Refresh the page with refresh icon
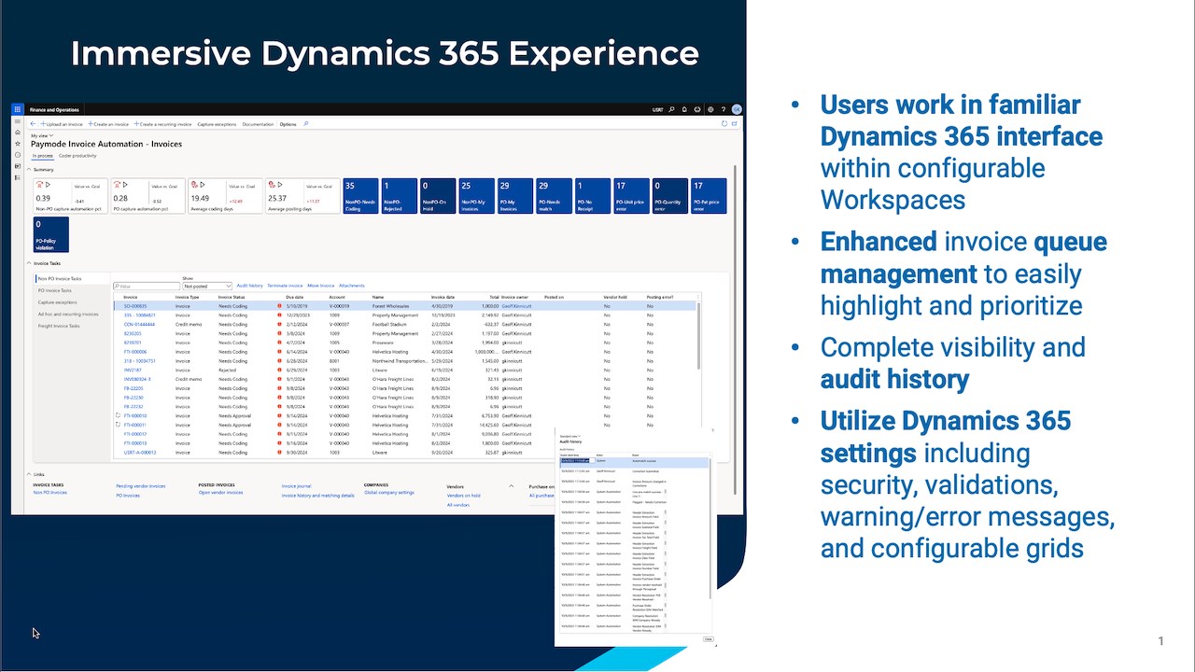The image size is (1195, 672). click(724, 124)
